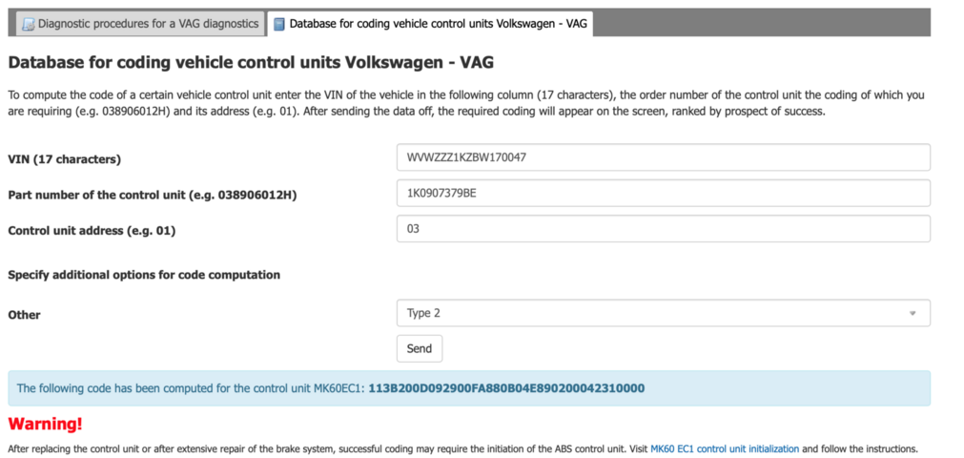Focus the VIN input field
Screen dimensions: 964x458
tap(663, 157)
